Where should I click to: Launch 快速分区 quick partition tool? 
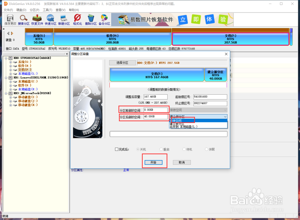tap(50, 20)
